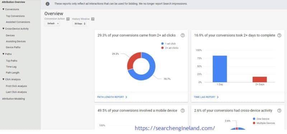This screenshot has width=287, height=134.
Task: Click help icon on 2+ days to complete card
Action: coord(279,35)
